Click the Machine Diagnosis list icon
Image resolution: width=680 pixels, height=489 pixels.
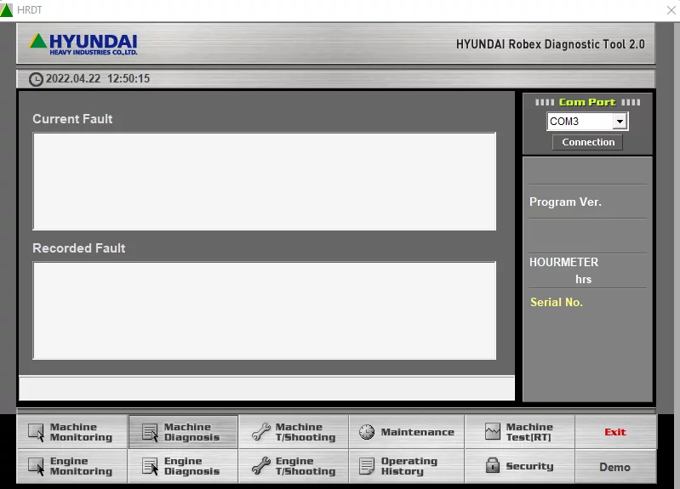[150, 432]
